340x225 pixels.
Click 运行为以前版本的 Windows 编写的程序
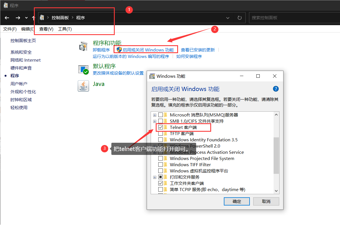tap(131, 56)
